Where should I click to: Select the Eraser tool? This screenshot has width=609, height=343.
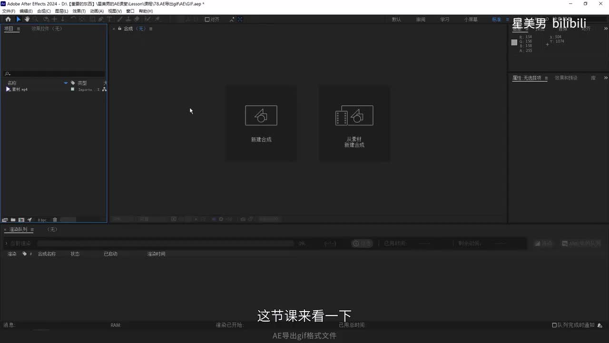tap(137, 19)
